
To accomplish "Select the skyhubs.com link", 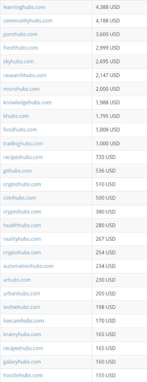I will click(x=18, y=61).
